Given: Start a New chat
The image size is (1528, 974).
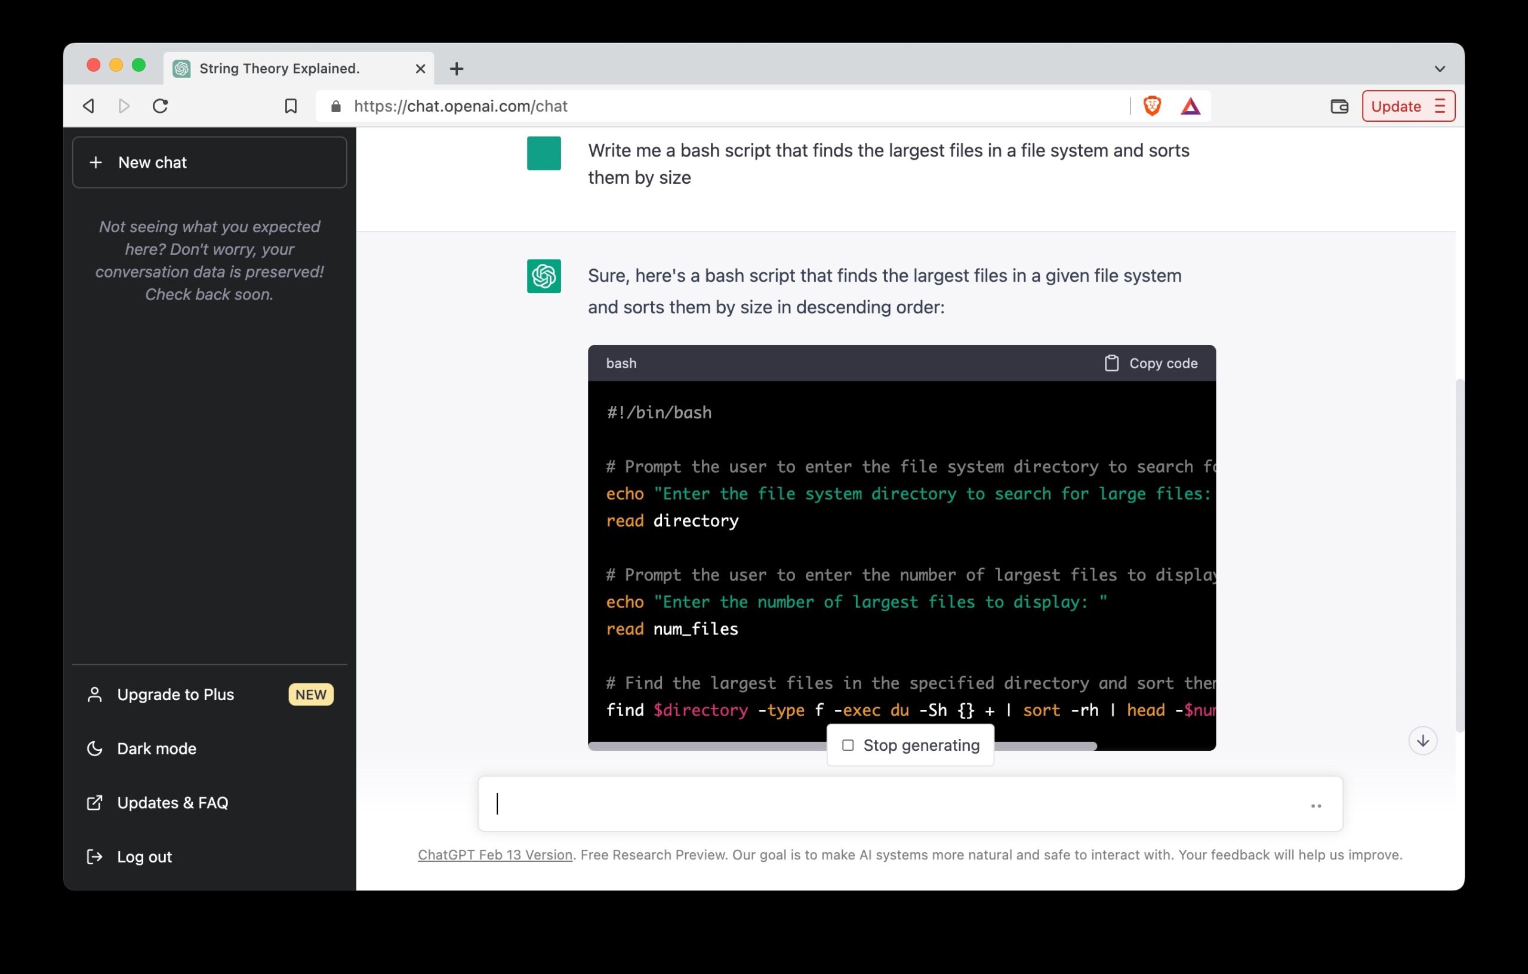Looking at the screenshot, I should point(210,162).
